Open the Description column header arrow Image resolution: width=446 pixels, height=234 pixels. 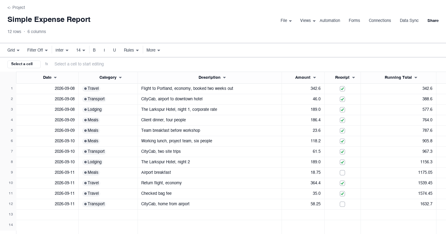click(x=225, y=78)
